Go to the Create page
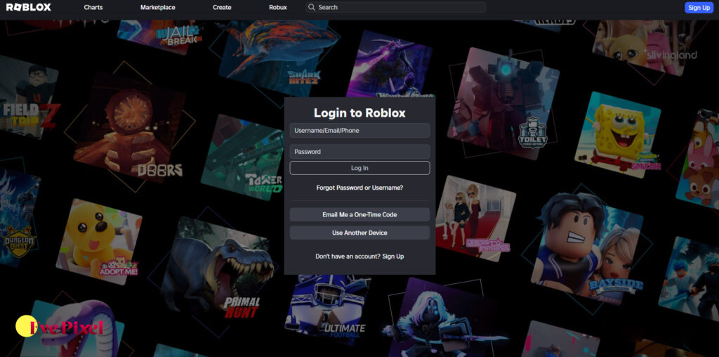 click(222, 7)
